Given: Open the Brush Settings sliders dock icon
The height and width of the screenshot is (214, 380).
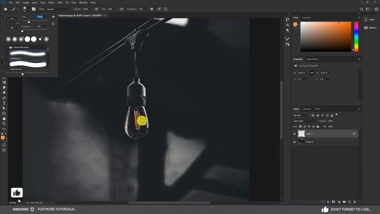Looking at the screenshot, I should point(287,45).
